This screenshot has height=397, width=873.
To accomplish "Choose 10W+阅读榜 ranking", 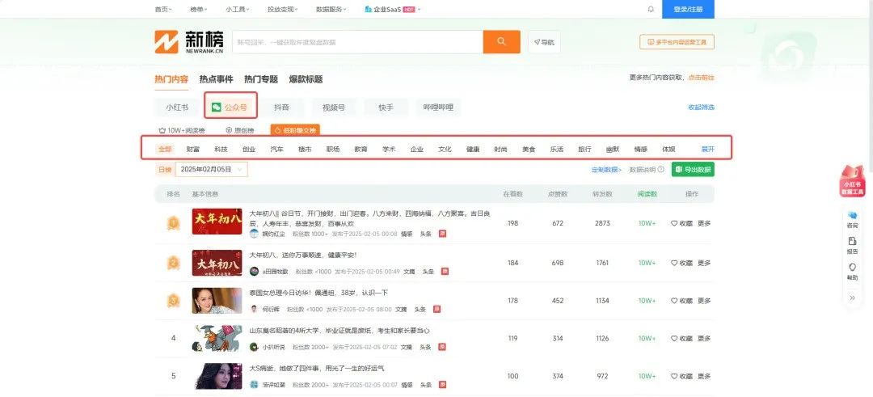I will pos(182,130).
